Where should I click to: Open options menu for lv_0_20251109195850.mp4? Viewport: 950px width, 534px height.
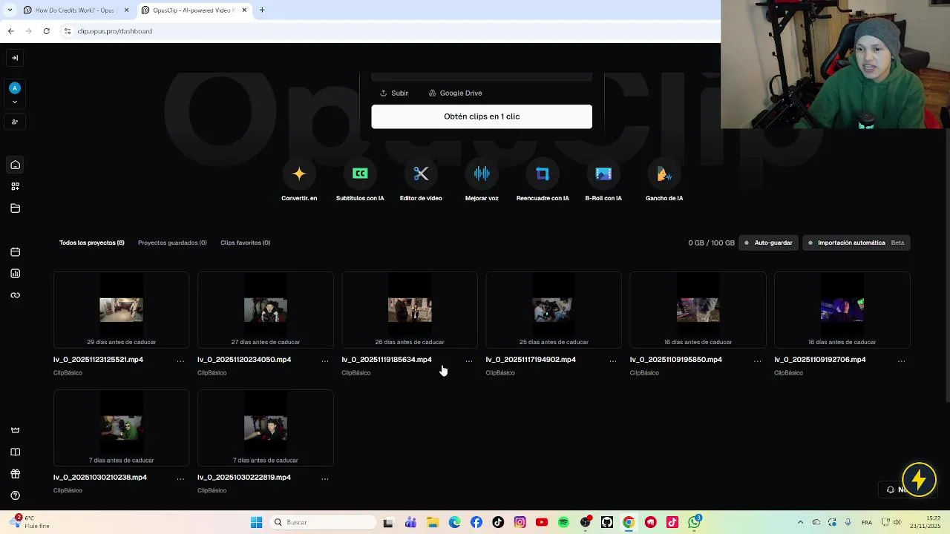click(x=757, y=360)
